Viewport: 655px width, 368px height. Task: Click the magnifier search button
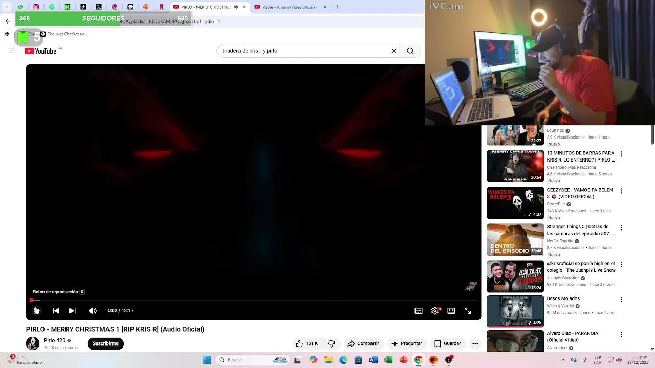pyautogui.click(x=410, y=51)
